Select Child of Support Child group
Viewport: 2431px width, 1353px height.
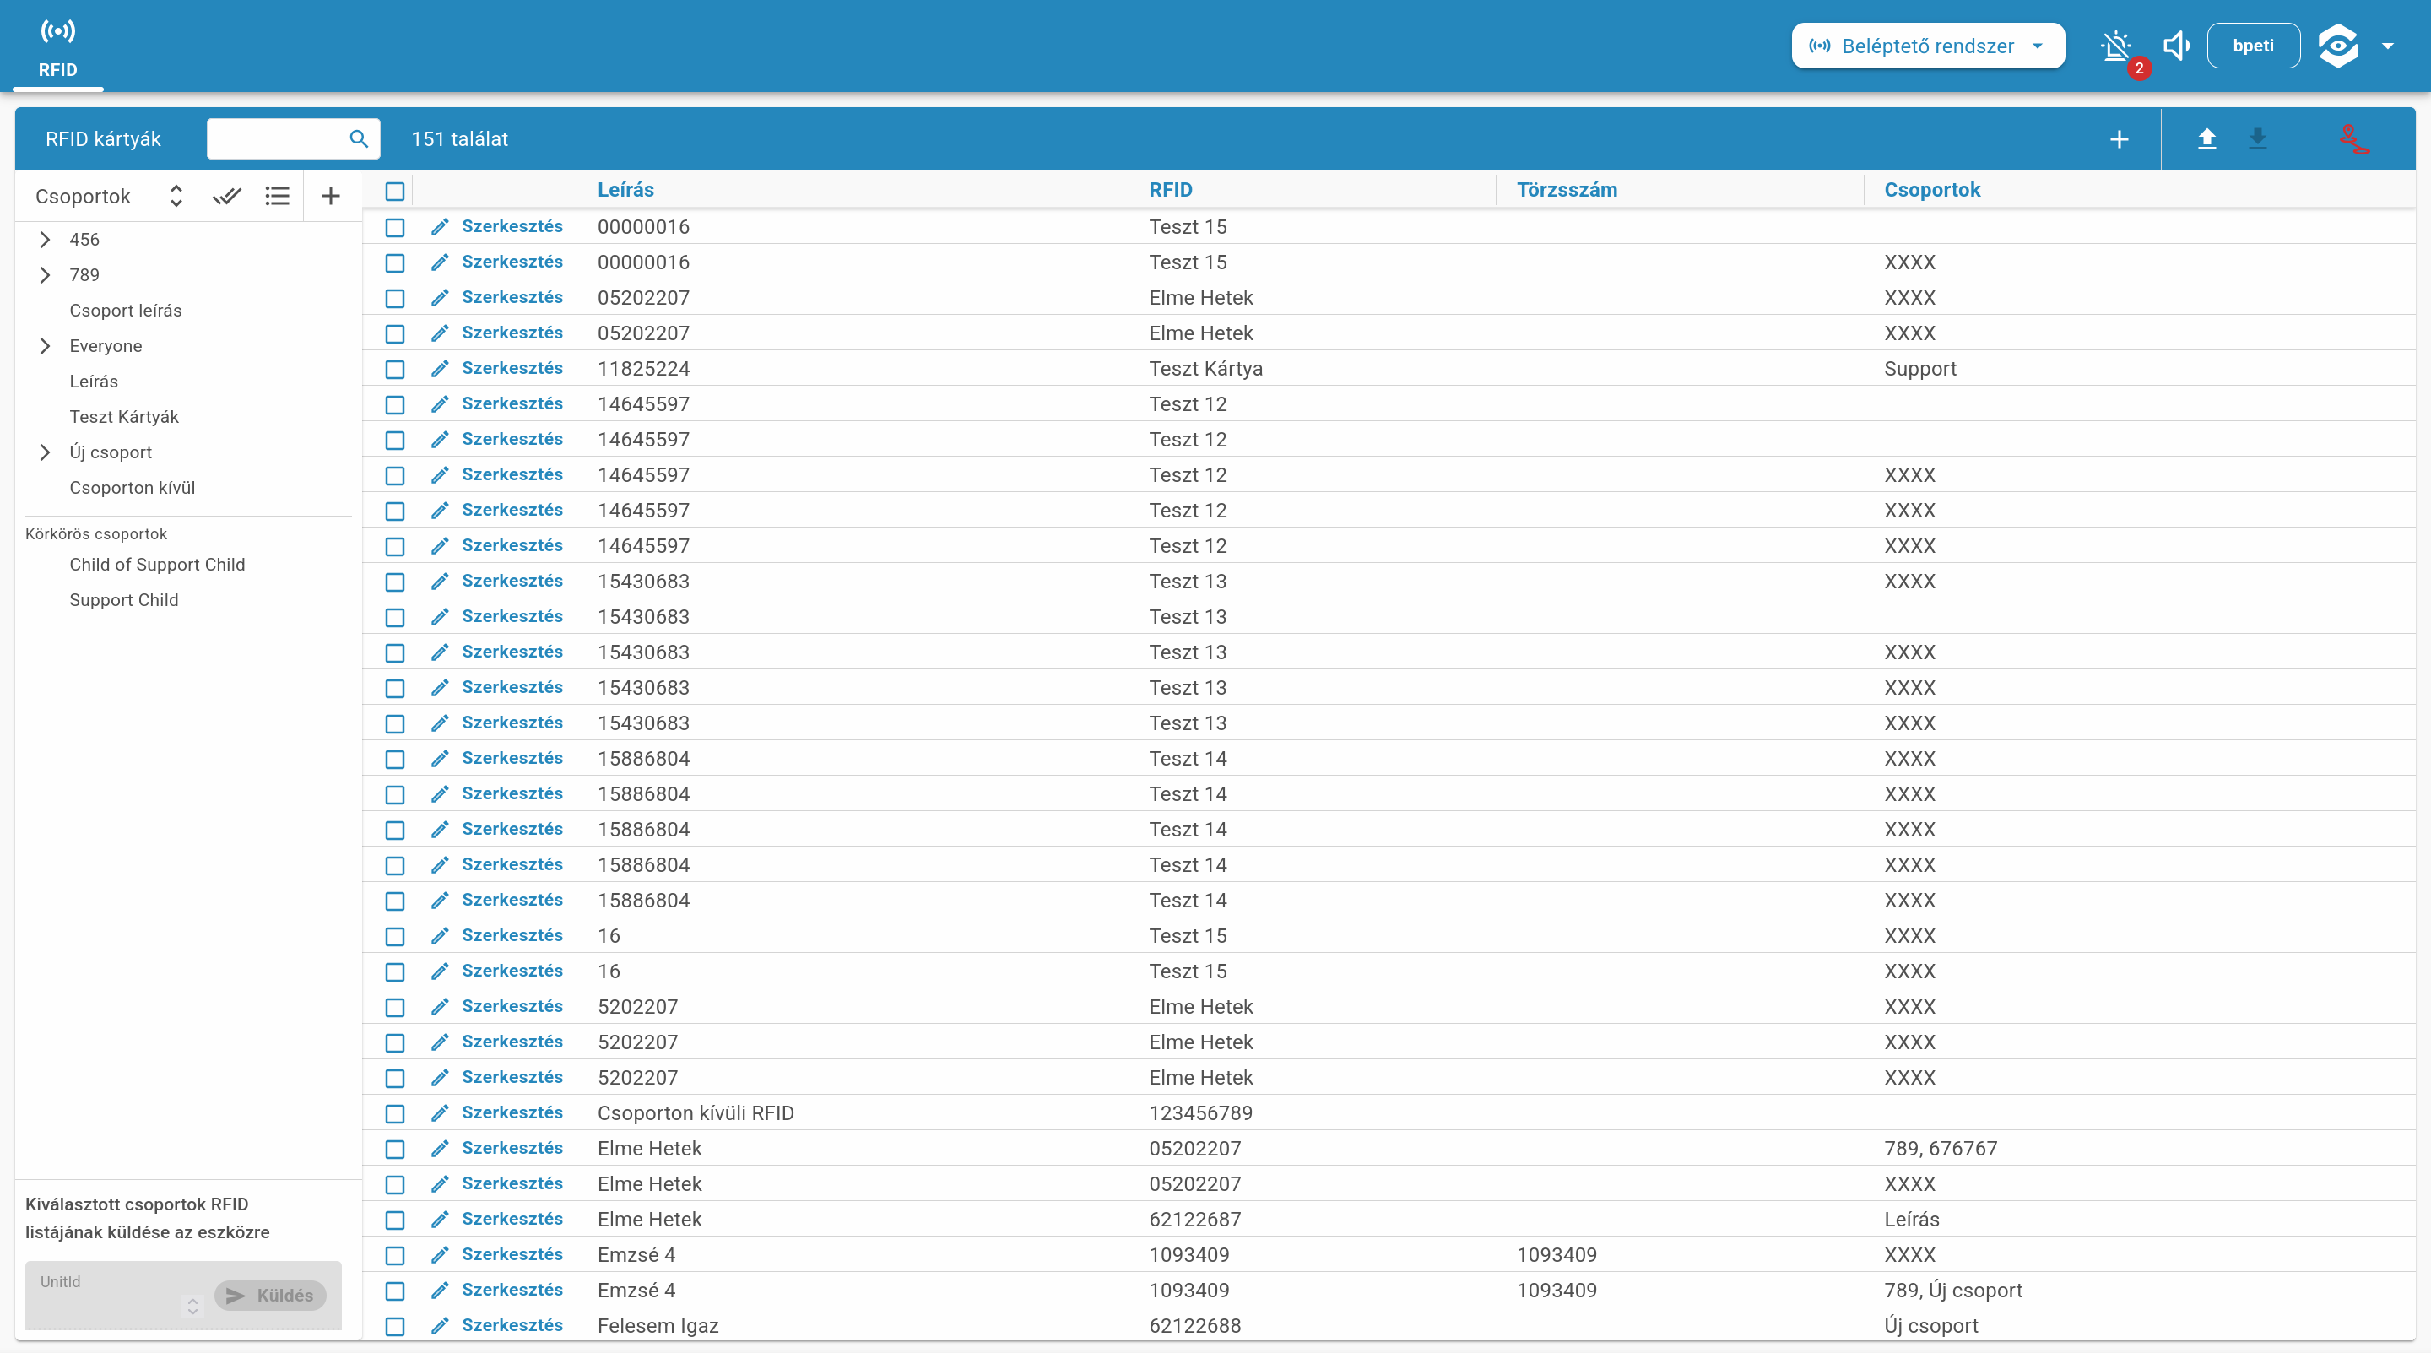coord(157,564)
